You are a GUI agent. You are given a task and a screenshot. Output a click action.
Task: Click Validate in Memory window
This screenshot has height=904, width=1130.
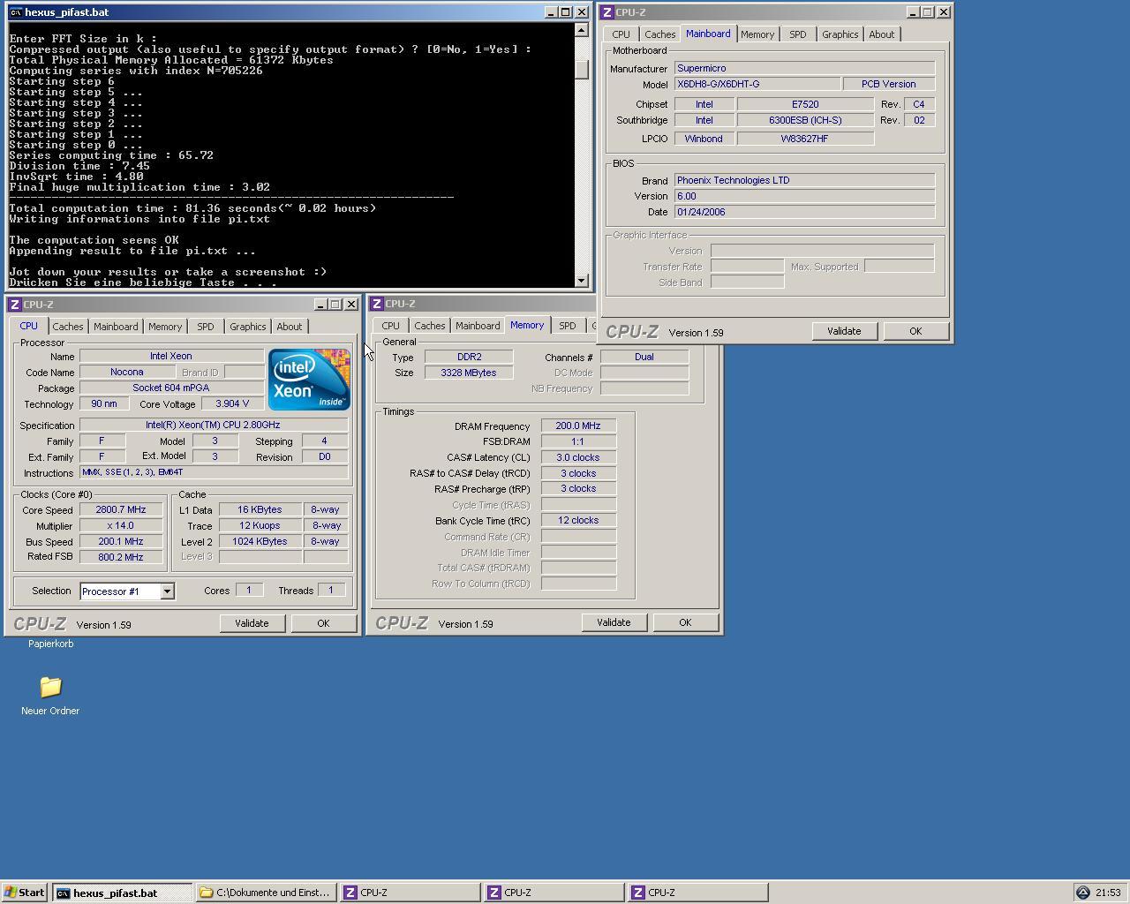[614, 622]
